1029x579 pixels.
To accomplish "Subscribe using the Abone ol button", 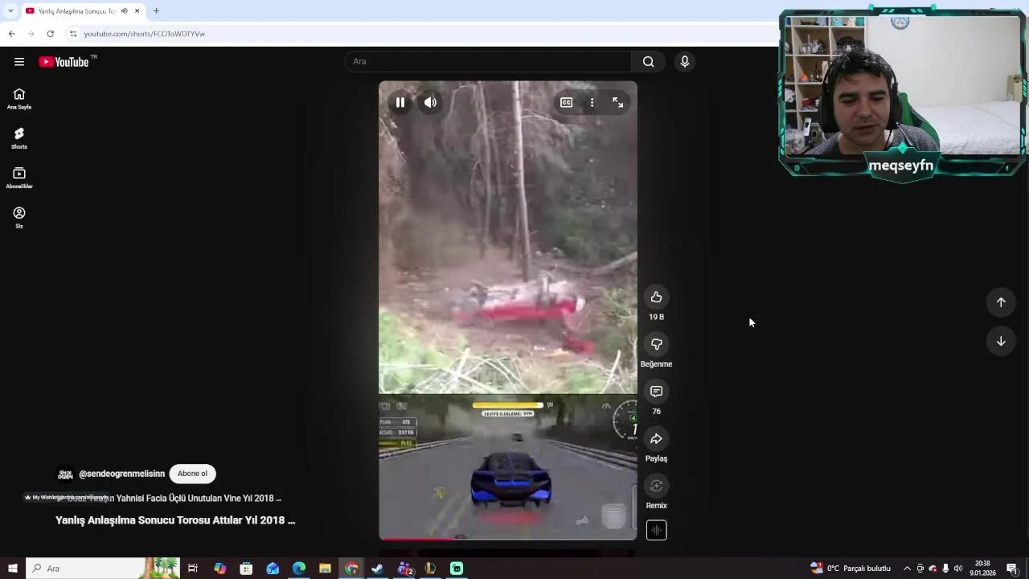I will coord(192,474).
